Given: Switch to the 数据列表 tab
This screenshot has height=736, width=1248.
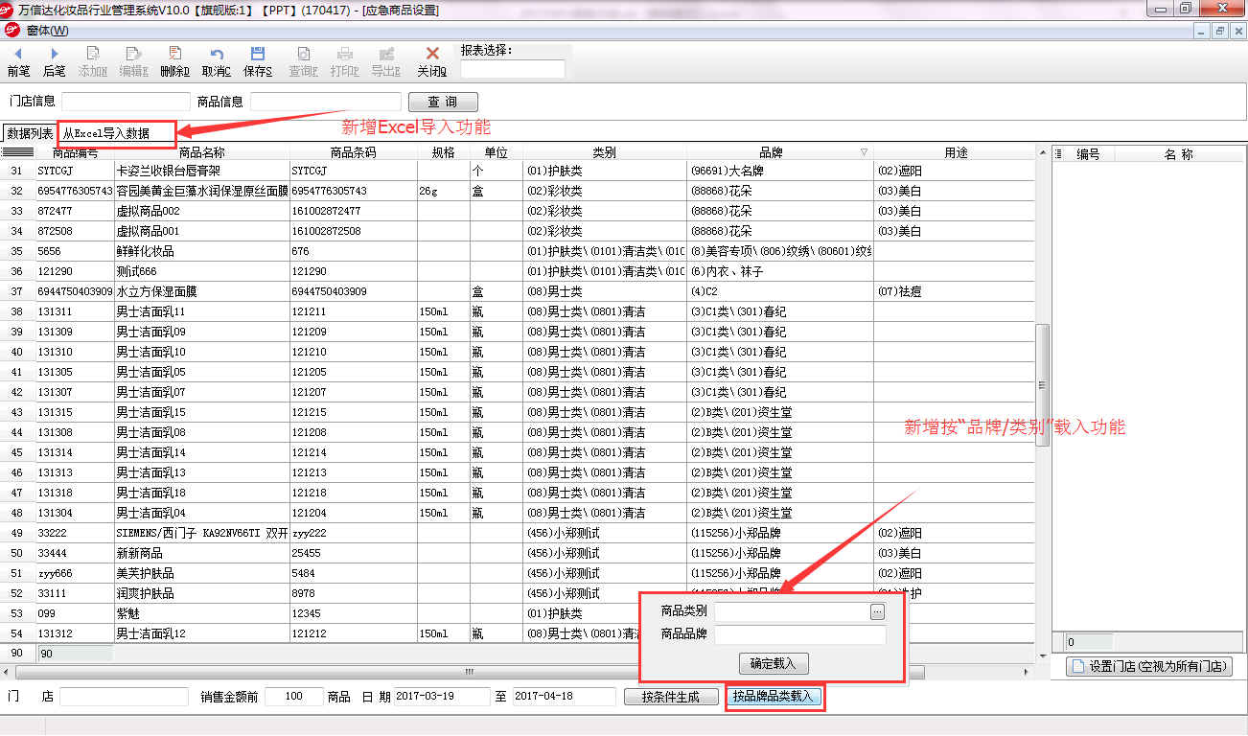Looking at the screenshot, I should [30, 133].
